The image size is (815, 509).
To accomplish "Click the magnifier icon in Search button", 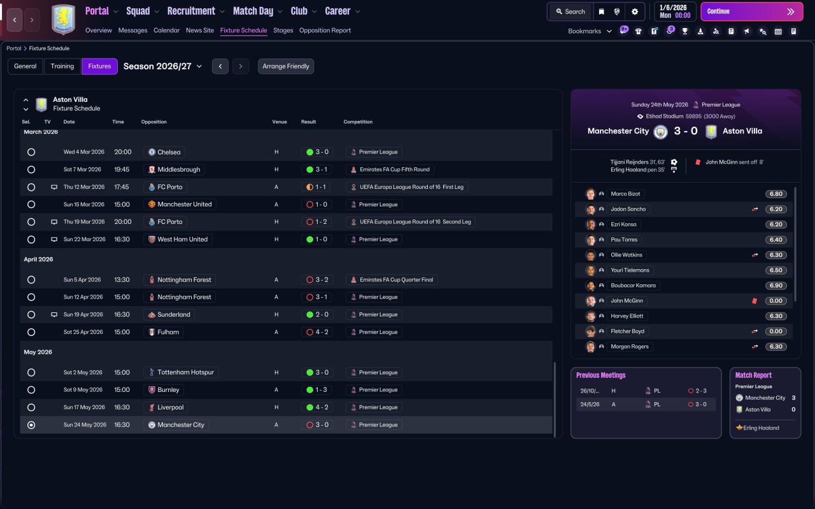I will click(x=559, y=11).
